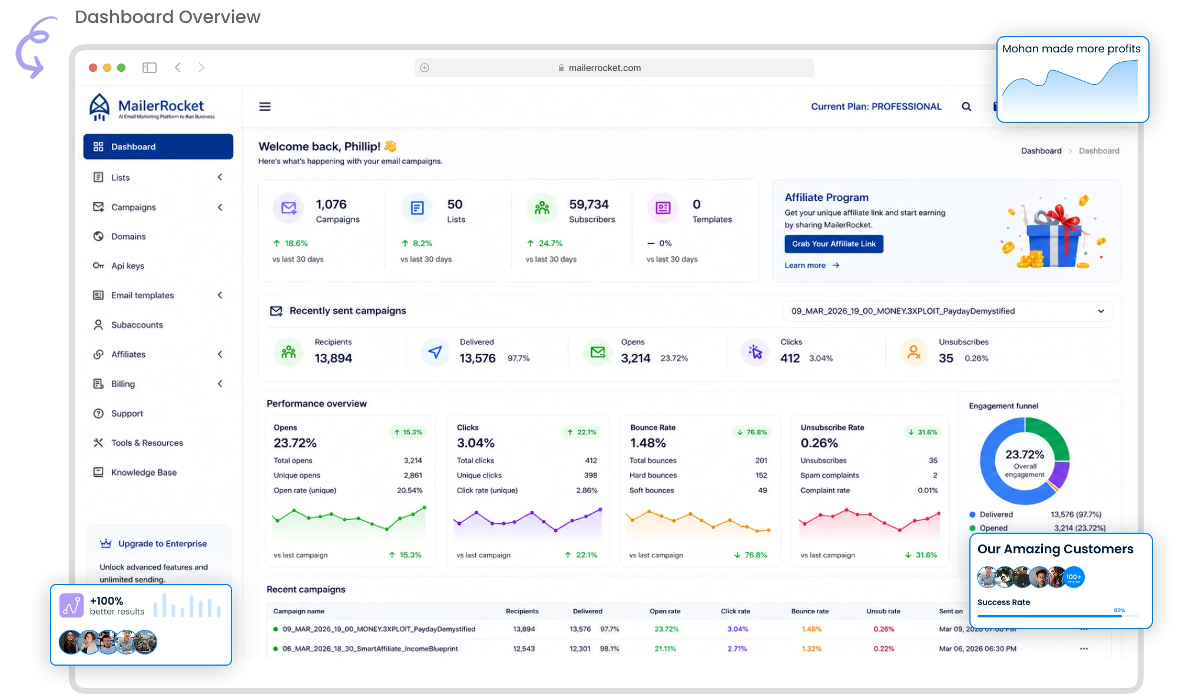
Task: Click the Bounce Rate line chart
Action: 699,523
